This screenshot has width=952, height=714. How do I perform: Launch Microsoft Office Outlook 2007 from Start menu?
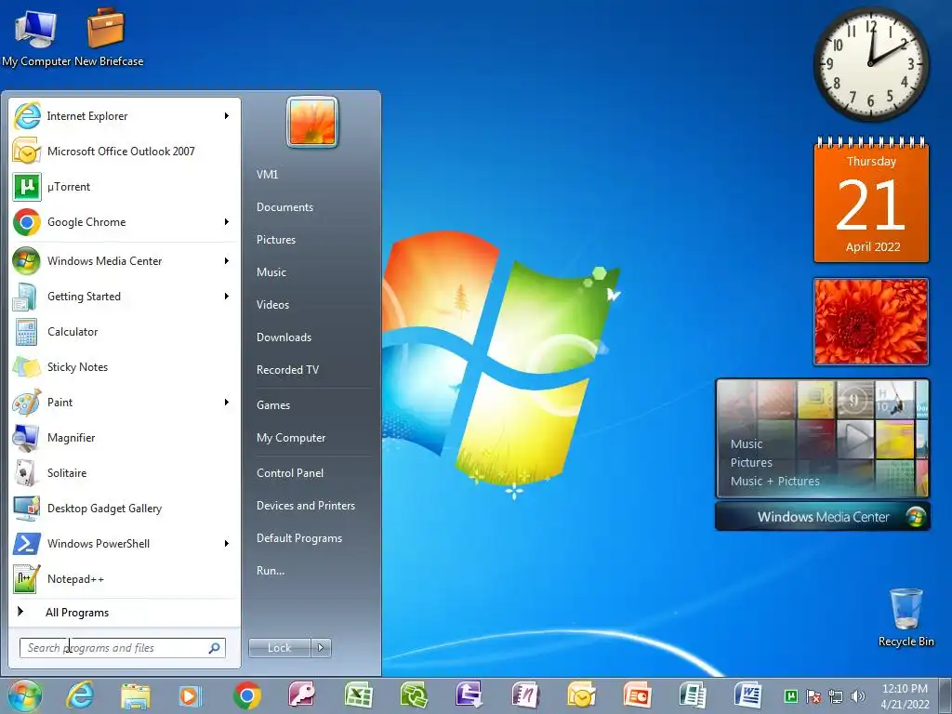(x=125, y=152)
